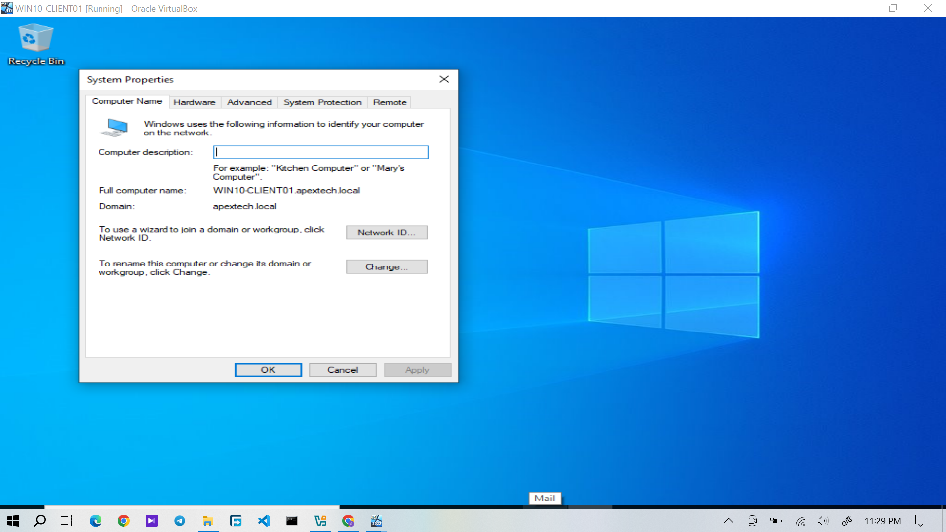Show hidden system tray icons
Viewport: 946px width, 532px height.
[729, 521]
